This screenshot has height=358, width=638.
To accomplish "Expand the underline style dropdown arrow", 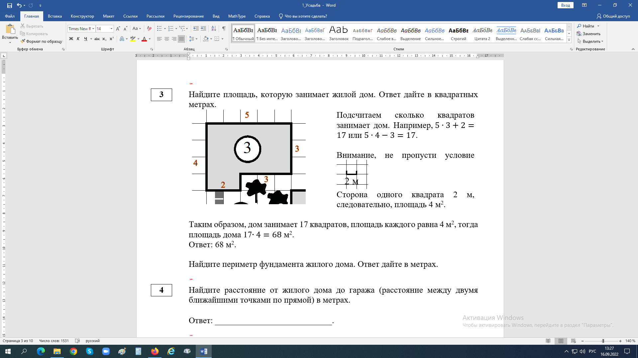I will [x=91, y=39].
